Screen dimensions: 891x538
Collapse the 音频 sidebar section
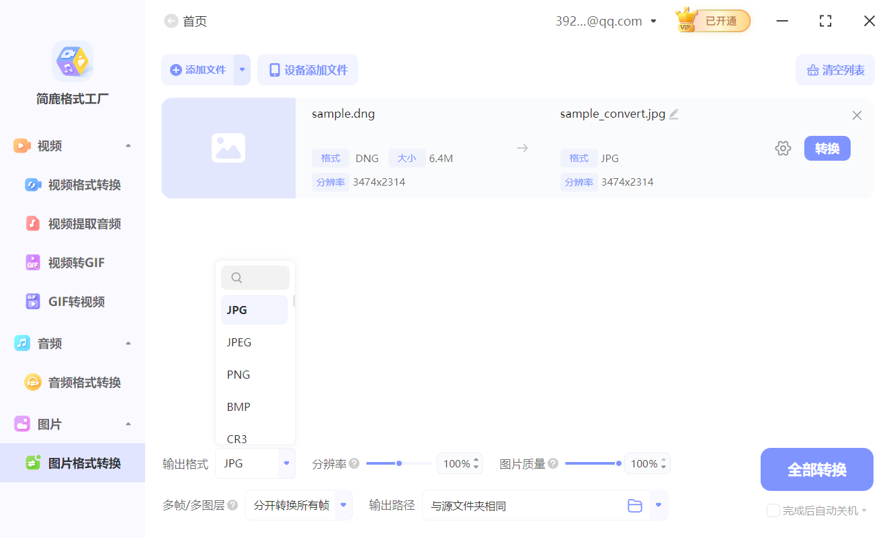[x=128, y=343]
